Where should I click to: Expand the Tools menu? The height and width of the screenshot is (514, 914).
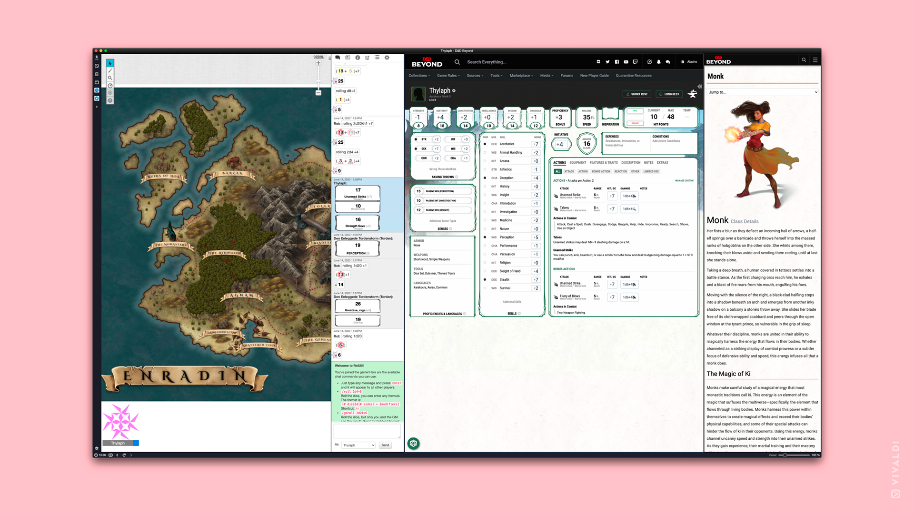coord(497,76)
